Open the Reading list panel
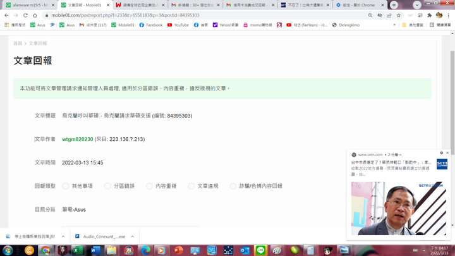455x256 pixels. [x=440, y=25]
